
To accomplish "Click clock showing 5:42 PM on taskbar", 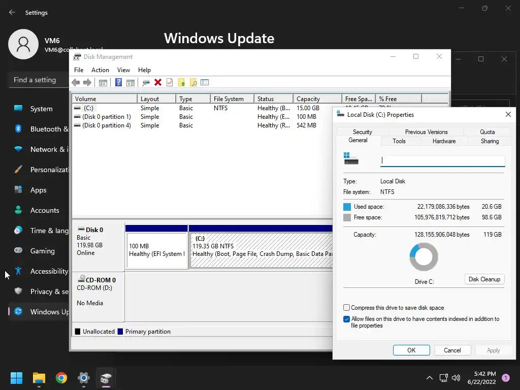I will coord(481,378).
